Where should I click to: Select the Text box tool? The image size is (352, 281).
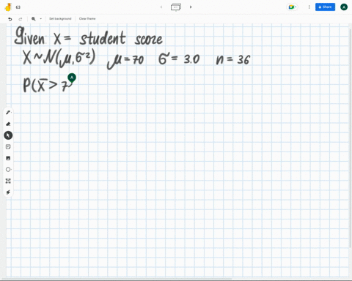8,181
